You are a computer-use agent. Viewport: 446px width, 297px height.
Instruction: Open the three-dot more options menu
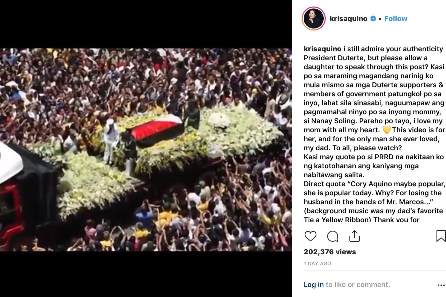pyautogui.click(x=441, y=285)
